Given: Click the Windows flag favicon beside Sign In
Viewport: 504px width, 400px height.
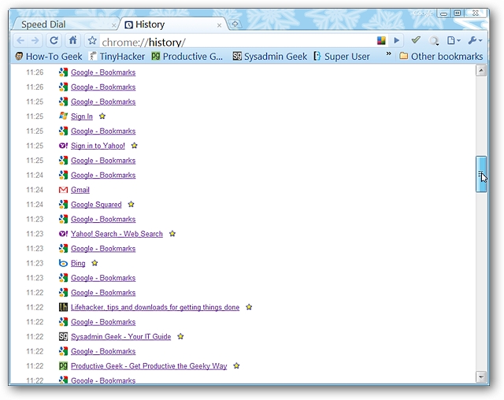Looking at the screenshot, I should [63, 116].
